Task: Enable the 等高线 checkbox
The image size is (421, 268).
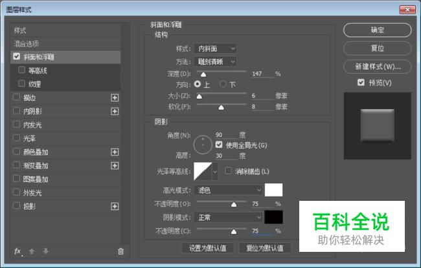Action: click(21, 70)
